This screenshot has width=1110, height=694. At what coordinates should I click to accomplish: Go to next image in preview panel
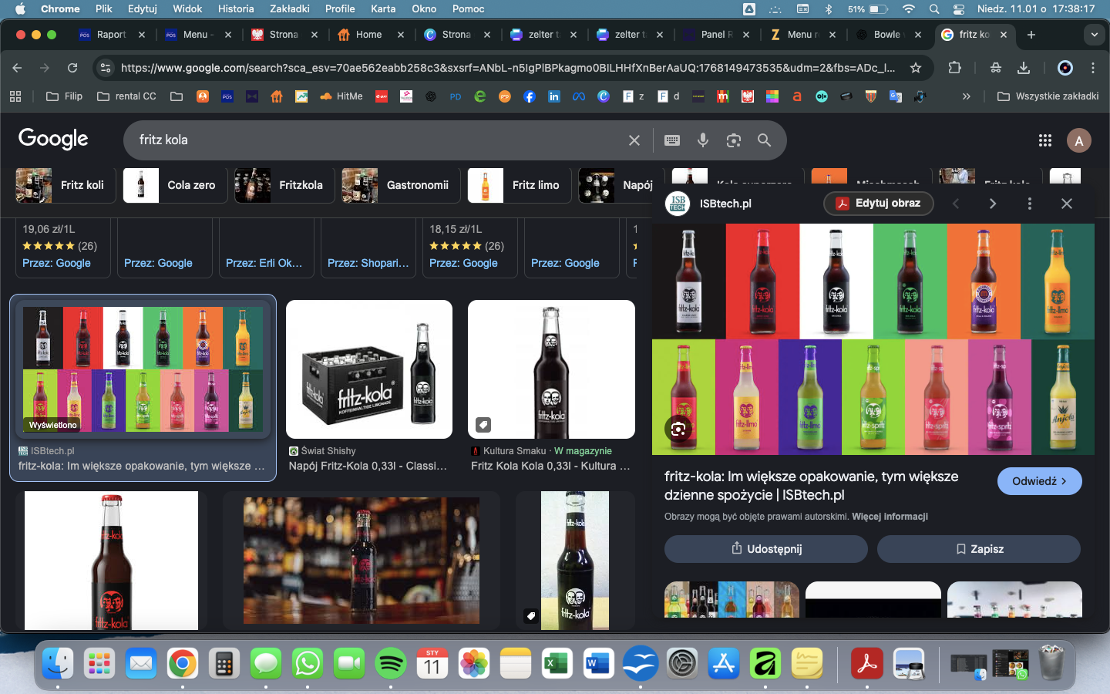tap(992, 204)
